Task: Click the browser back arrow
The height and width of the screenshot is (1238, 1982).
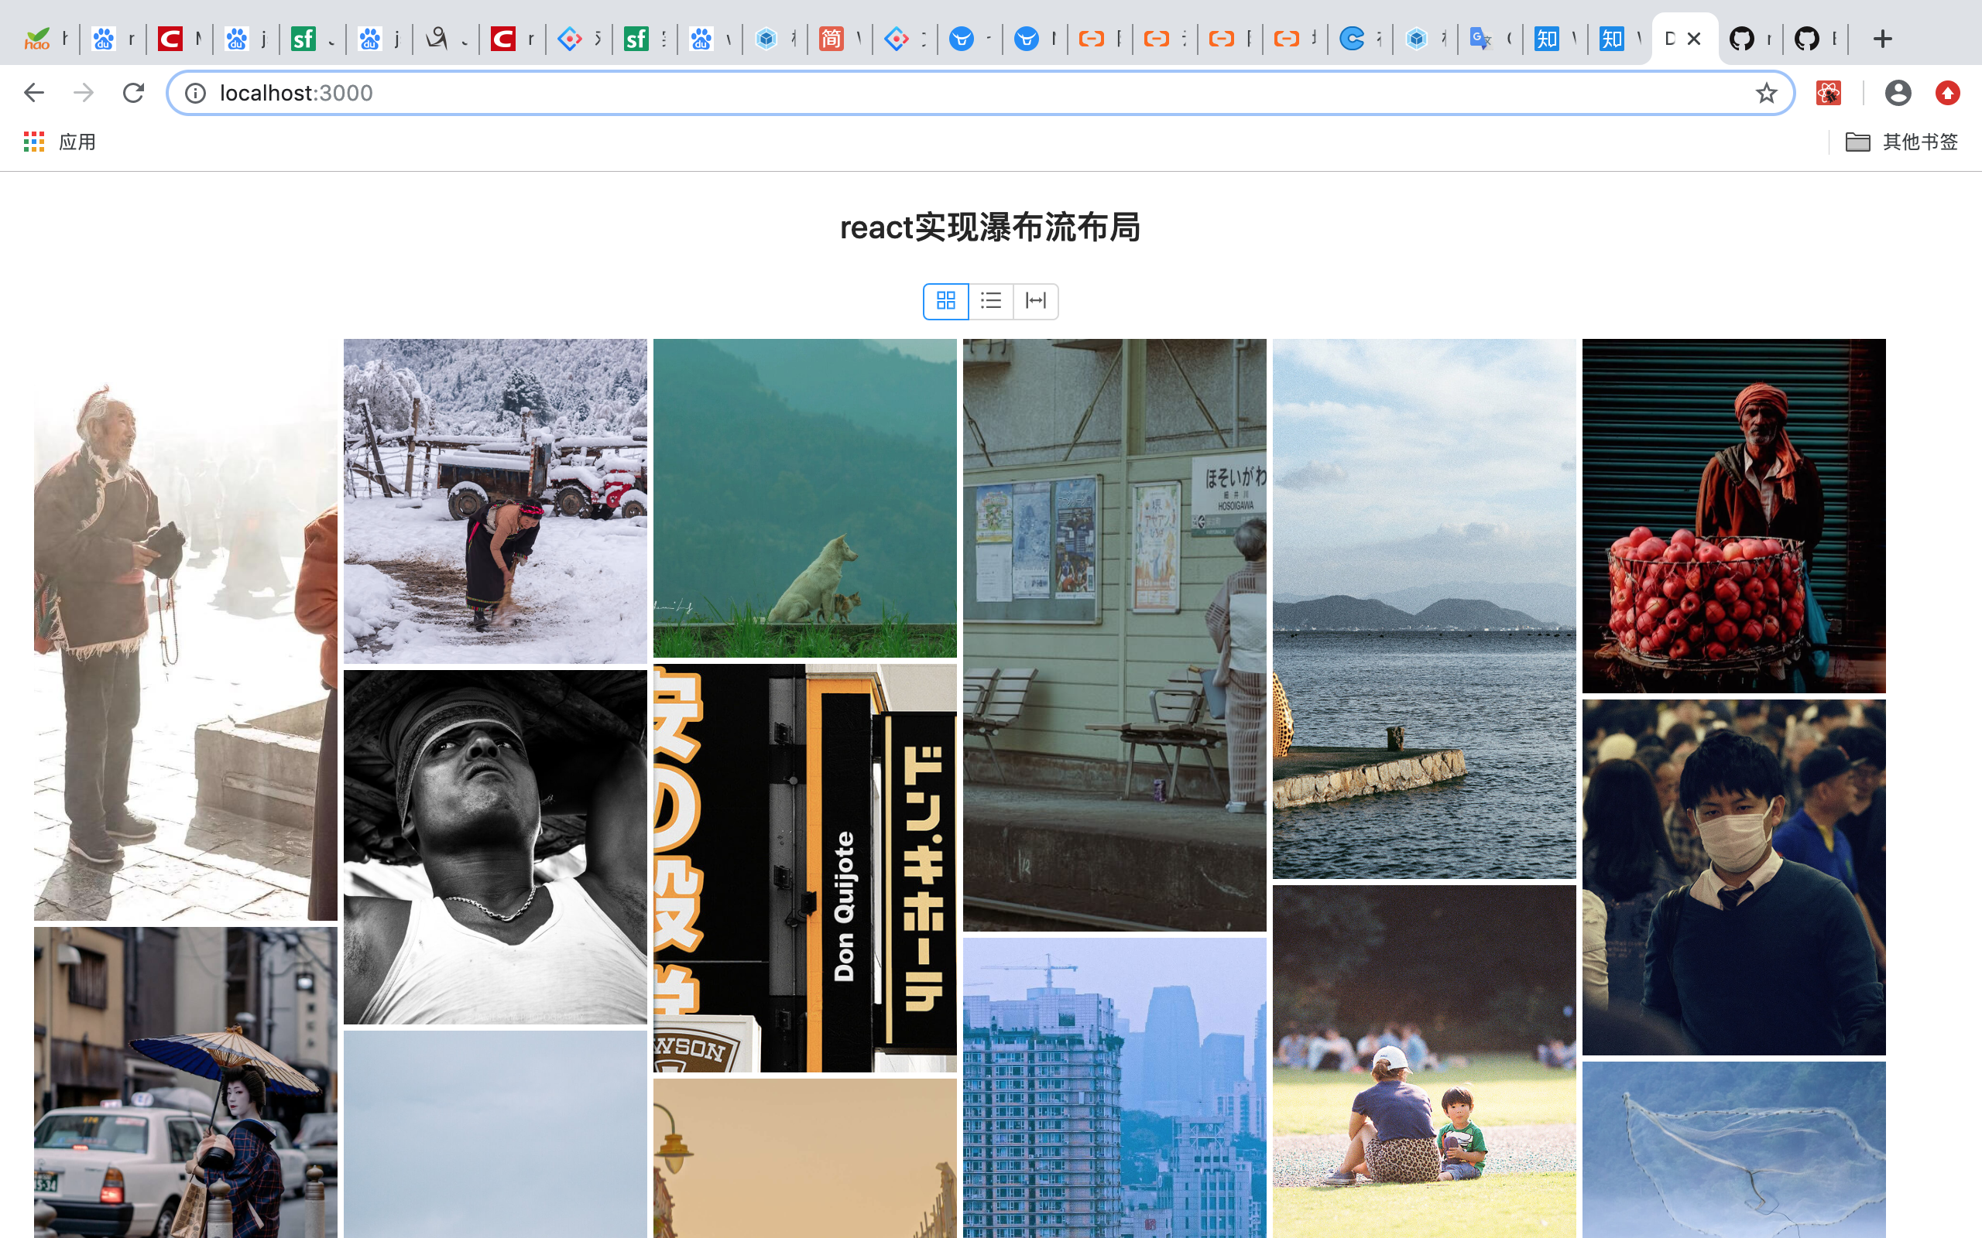Action: [33, 93]
